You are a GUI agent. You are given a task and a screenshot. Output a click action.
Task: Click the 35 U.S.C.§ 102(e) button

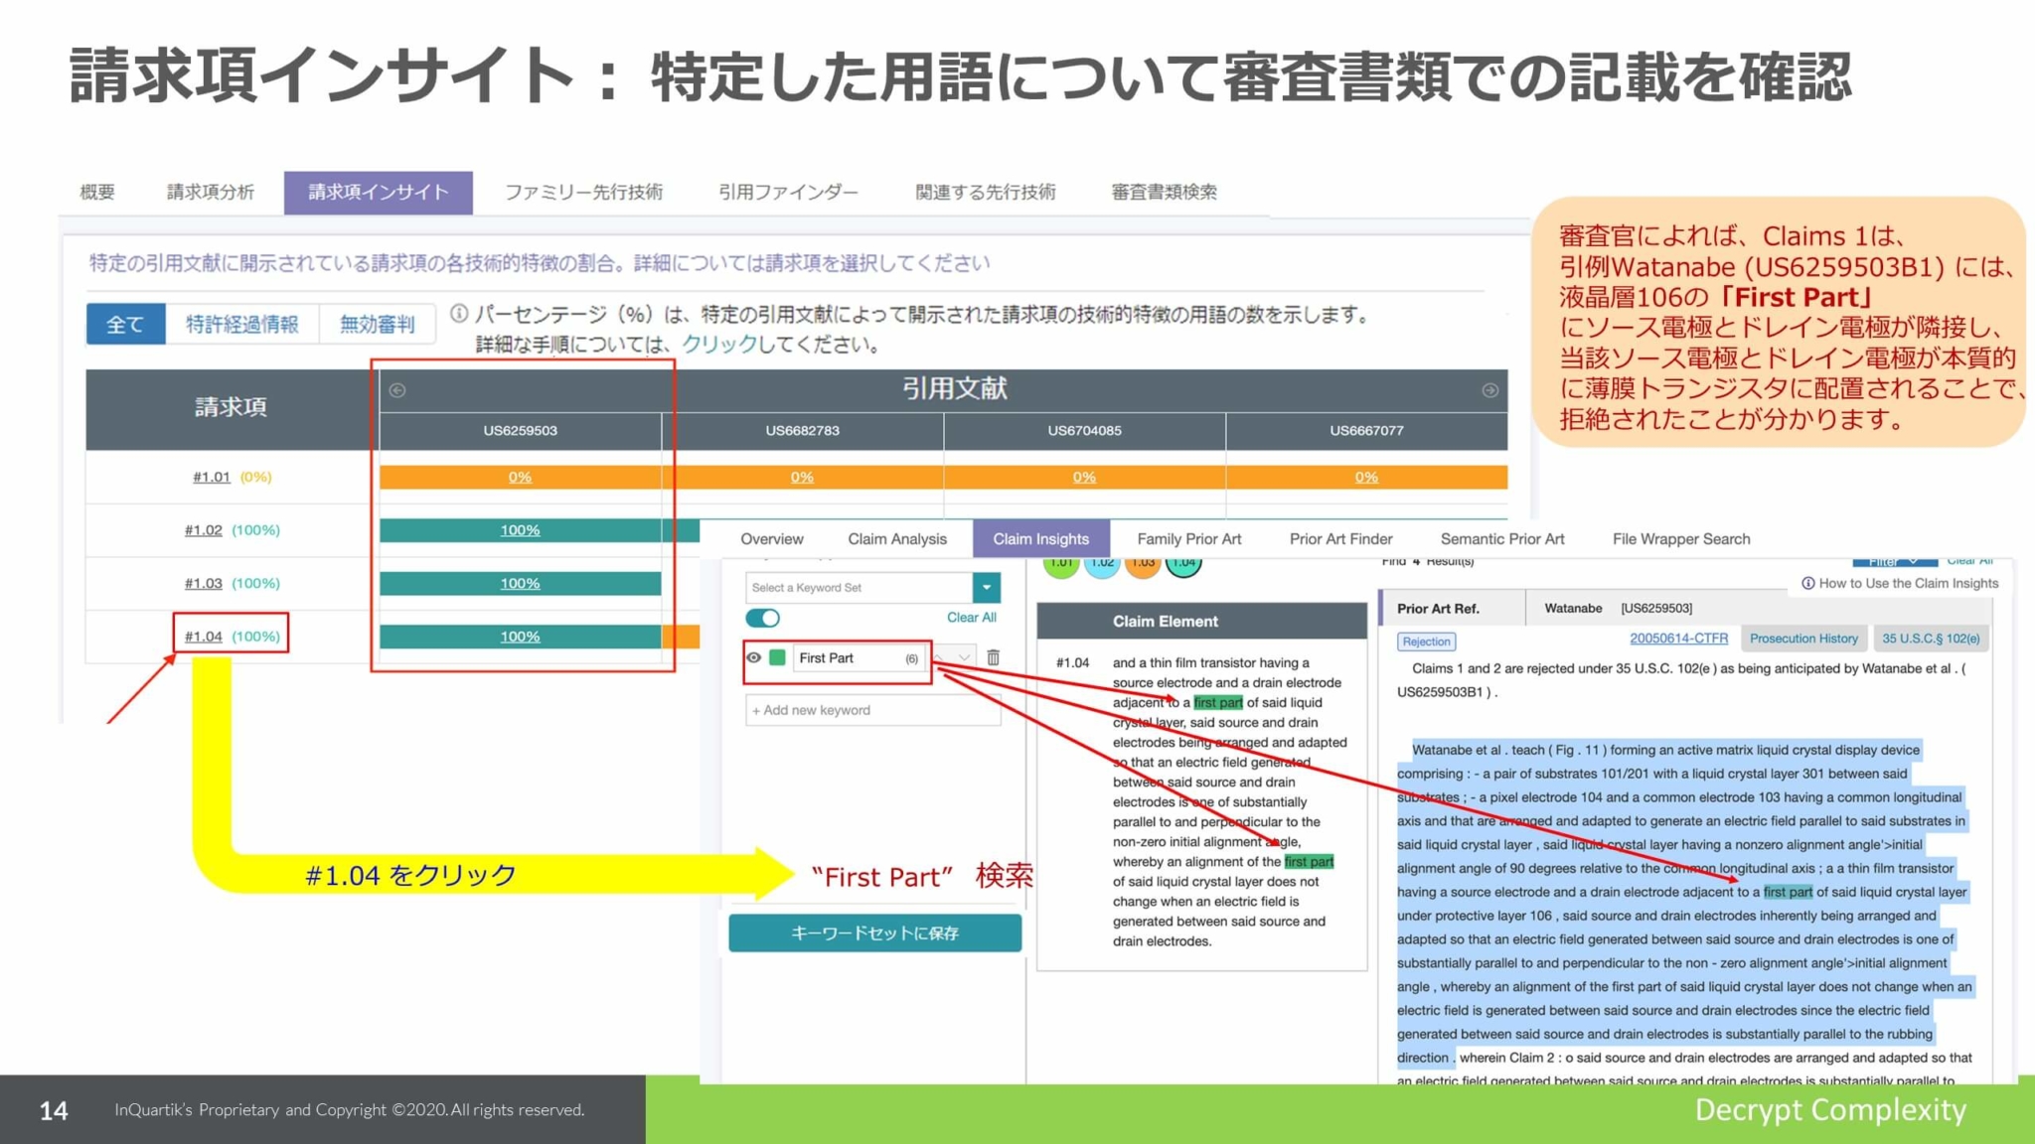[x=1931, y=639]
